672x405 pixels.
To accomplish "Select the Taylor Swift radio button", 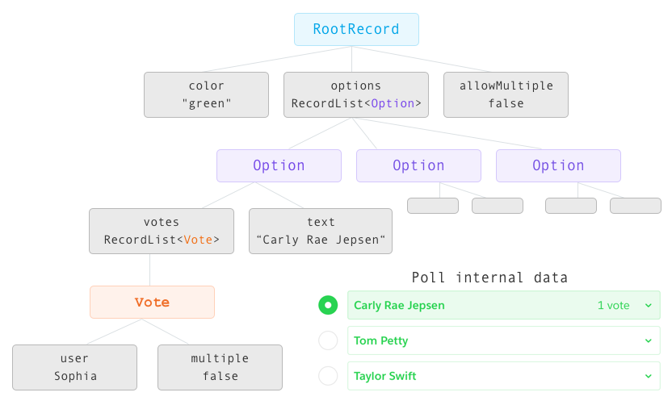I will pos(328,376).
